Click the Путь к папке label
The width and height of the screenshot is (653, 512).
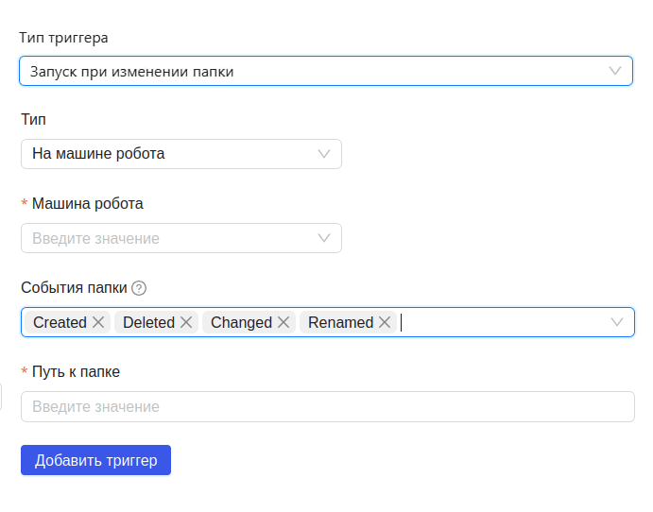(76, 372)
